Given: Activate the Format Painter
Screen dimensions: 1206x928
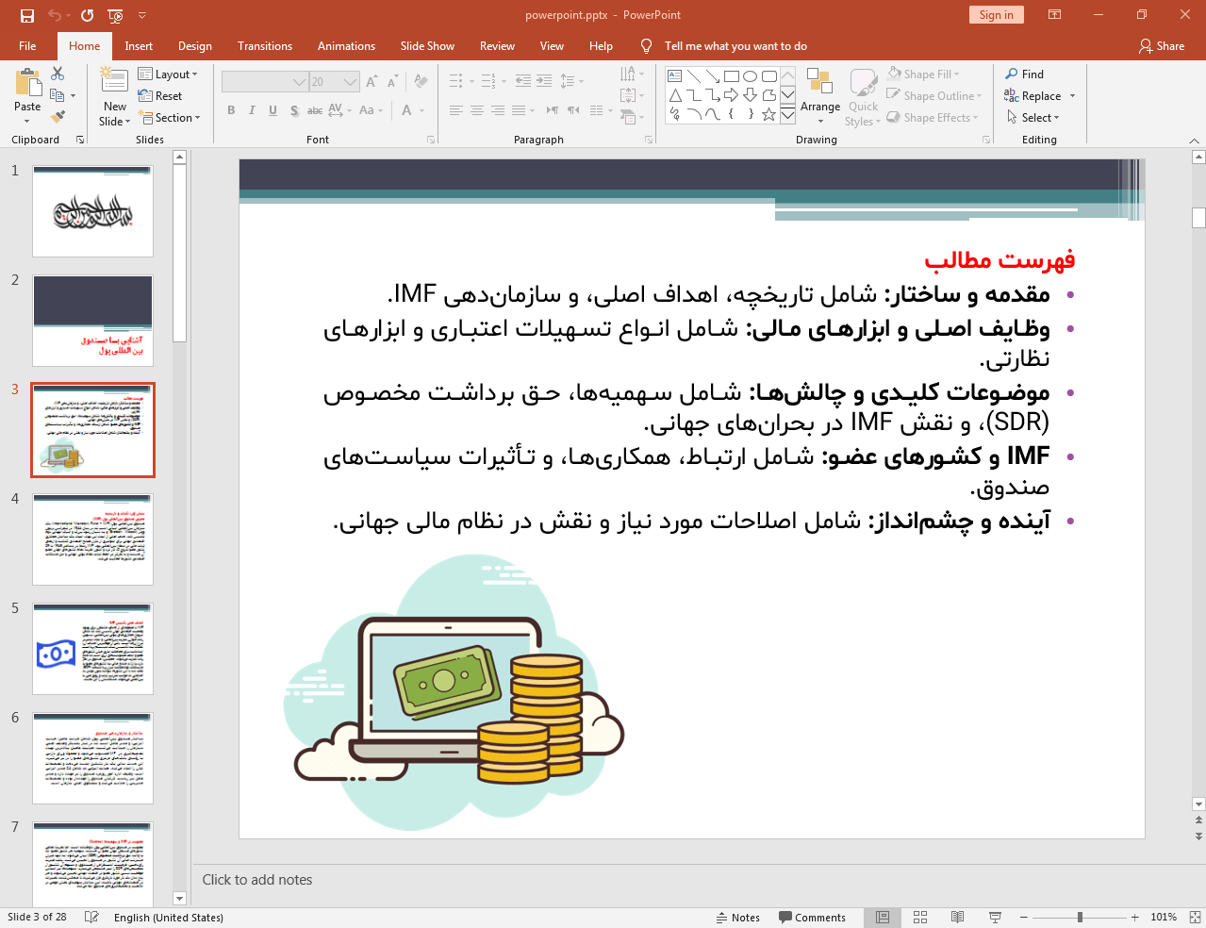Looking at the screenshot, I should tap(56, 115).
